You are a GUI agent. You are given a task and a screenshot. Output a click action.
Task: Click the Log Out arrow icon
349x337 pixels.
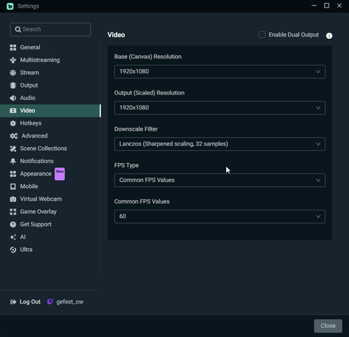coord(13,302)
